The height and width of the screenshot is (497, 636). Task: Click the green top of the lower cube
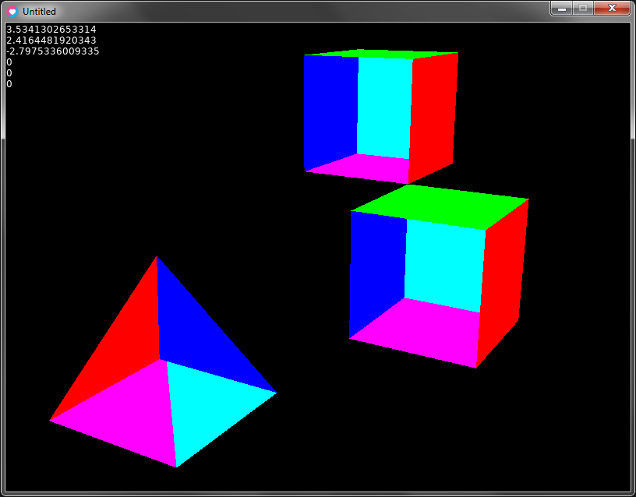tap(442, 206)
